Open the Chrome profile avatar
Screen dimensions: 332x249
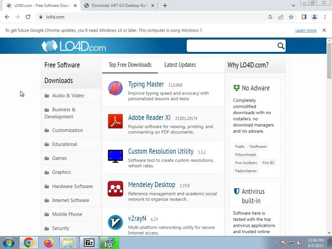tap(314, 17)
